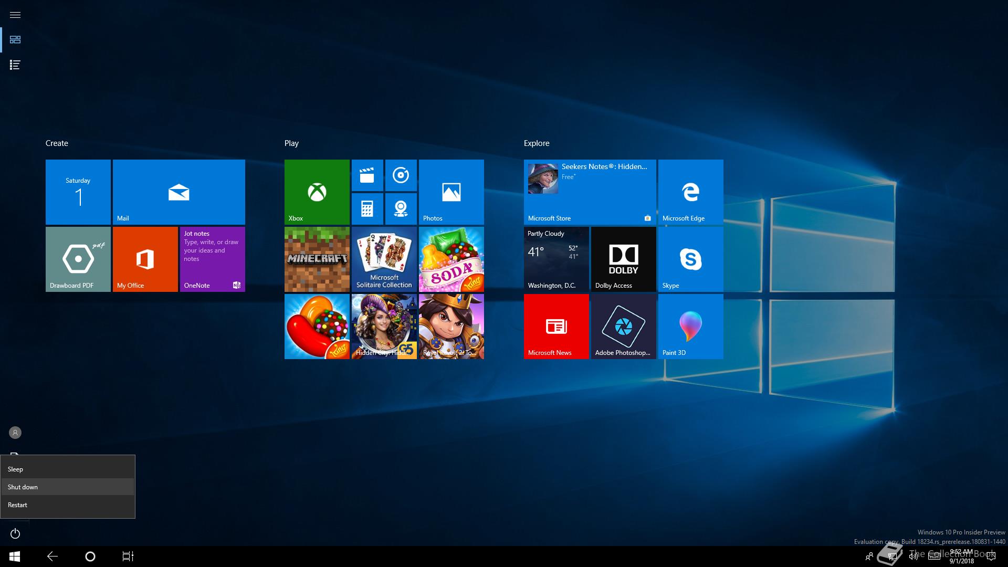
Task: Click the Explore group header
Action: pyautogui.click(x=537, y=143)
